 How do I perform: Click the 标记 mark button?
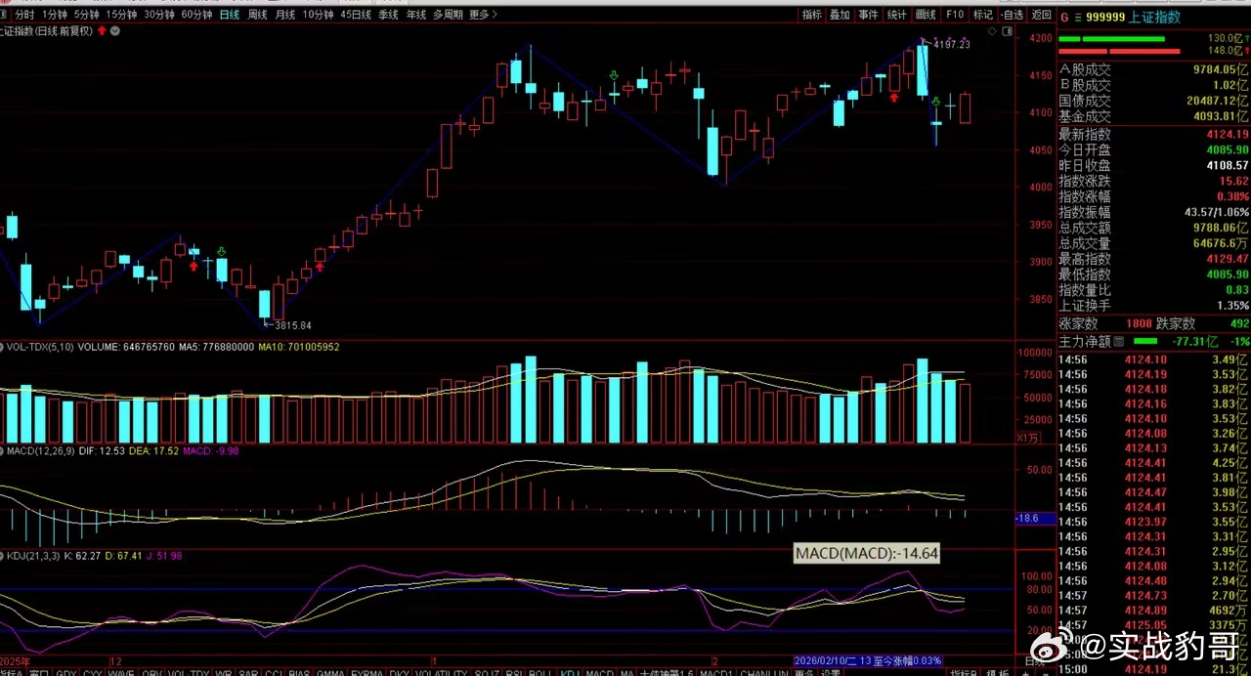pos(983,15)
